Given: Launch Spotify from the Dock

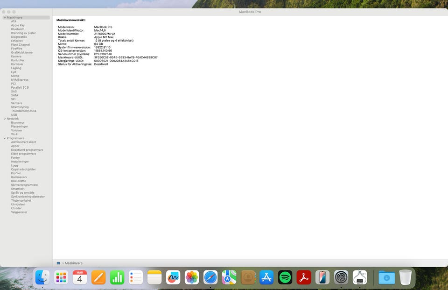Looking at the screenshot, I should (x=285, y=277).
